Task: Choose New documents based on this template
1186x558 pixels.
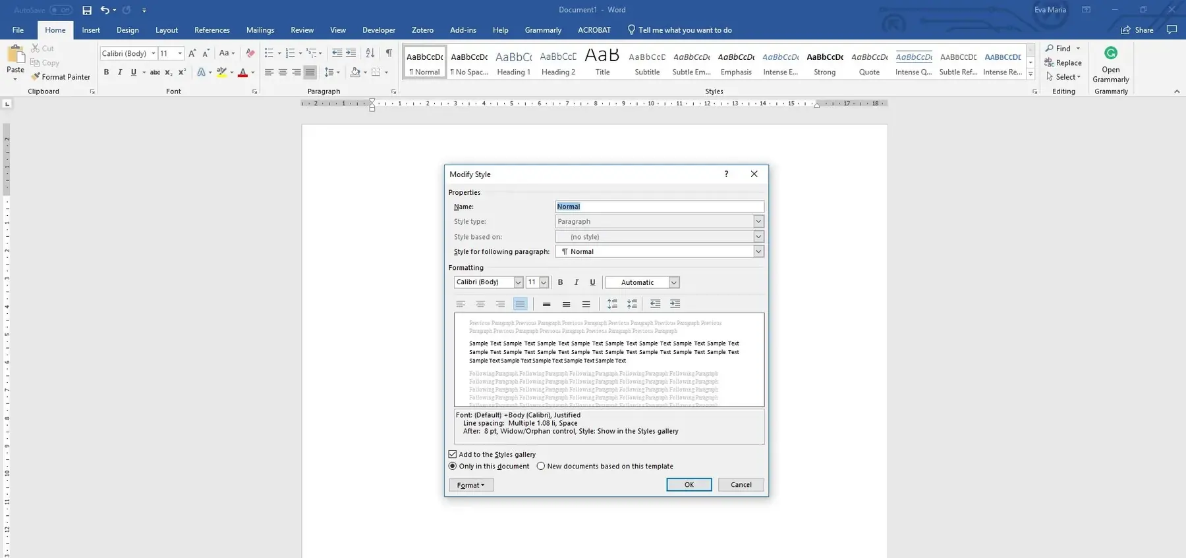Action: tap(541, 466)
